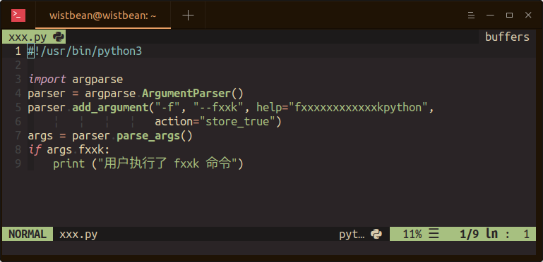Click the NORMAL mode indicator
The width and height of the screenshot is (543, 262).
click(x=28, y=235)
